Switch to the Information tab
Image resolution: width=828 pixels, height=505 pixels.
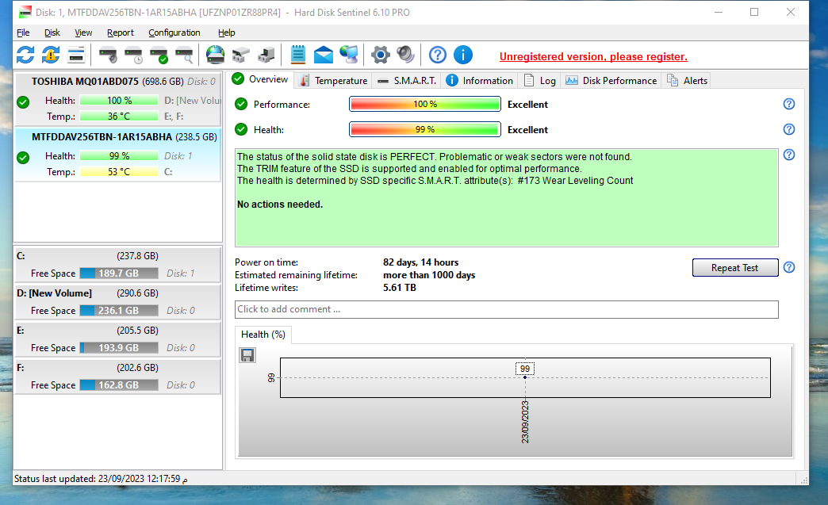point(480,81)
